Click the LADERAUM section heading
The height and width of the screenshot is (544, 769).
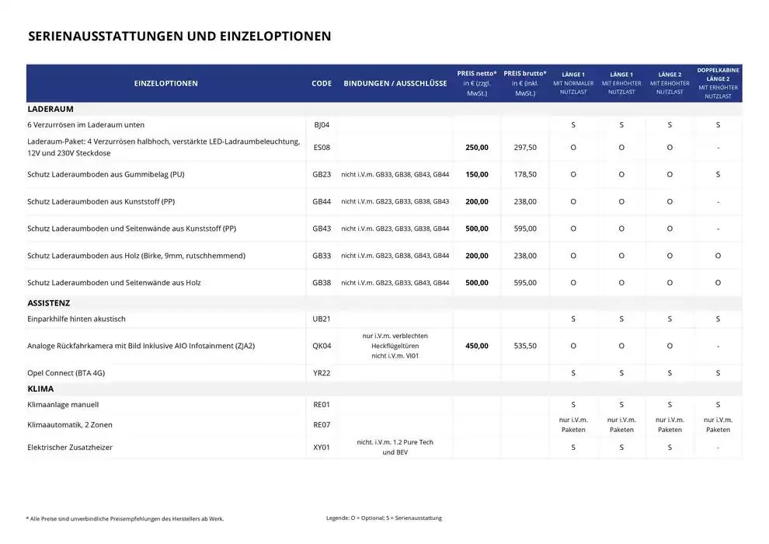(x=50, y=110)
